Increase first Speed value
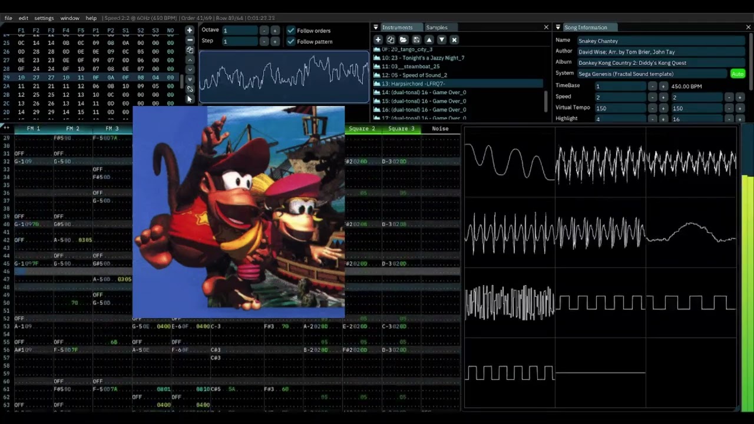The width and height of the screenshot is (754, 424). (663, 97)
